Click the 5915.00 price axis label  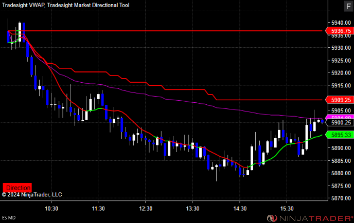(341, 85)
